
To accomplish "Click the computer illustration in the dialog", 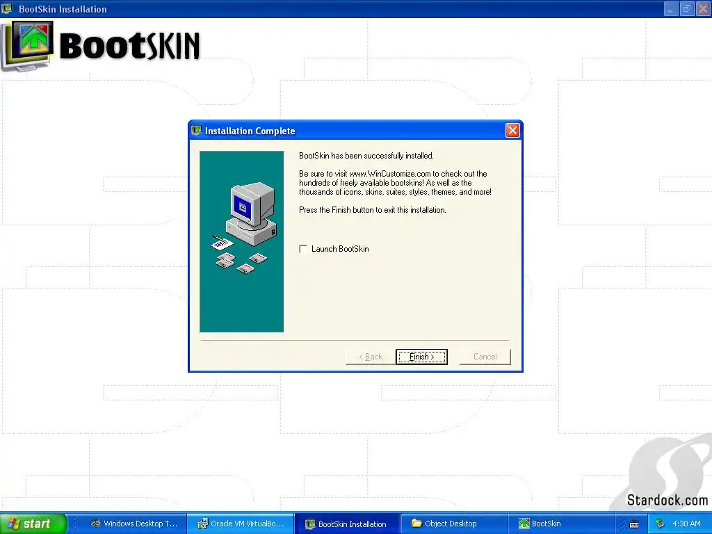I will point(243,228).
